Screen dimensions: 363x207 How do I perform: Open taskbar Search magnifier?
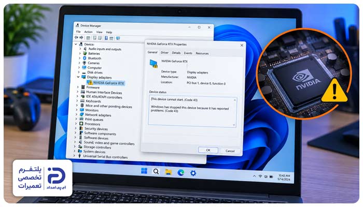(156, 171)
